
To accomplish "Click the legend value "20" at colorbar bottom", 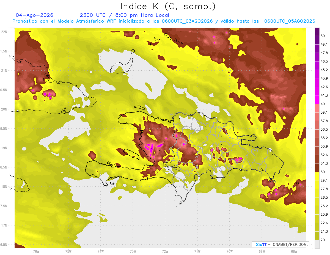I will coord(323,240).
